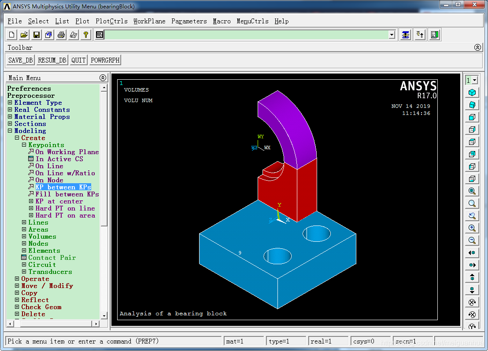This screenshot has height=351, width=488.
Task: Expand the Real Constants node
Action: coord(10,110)
